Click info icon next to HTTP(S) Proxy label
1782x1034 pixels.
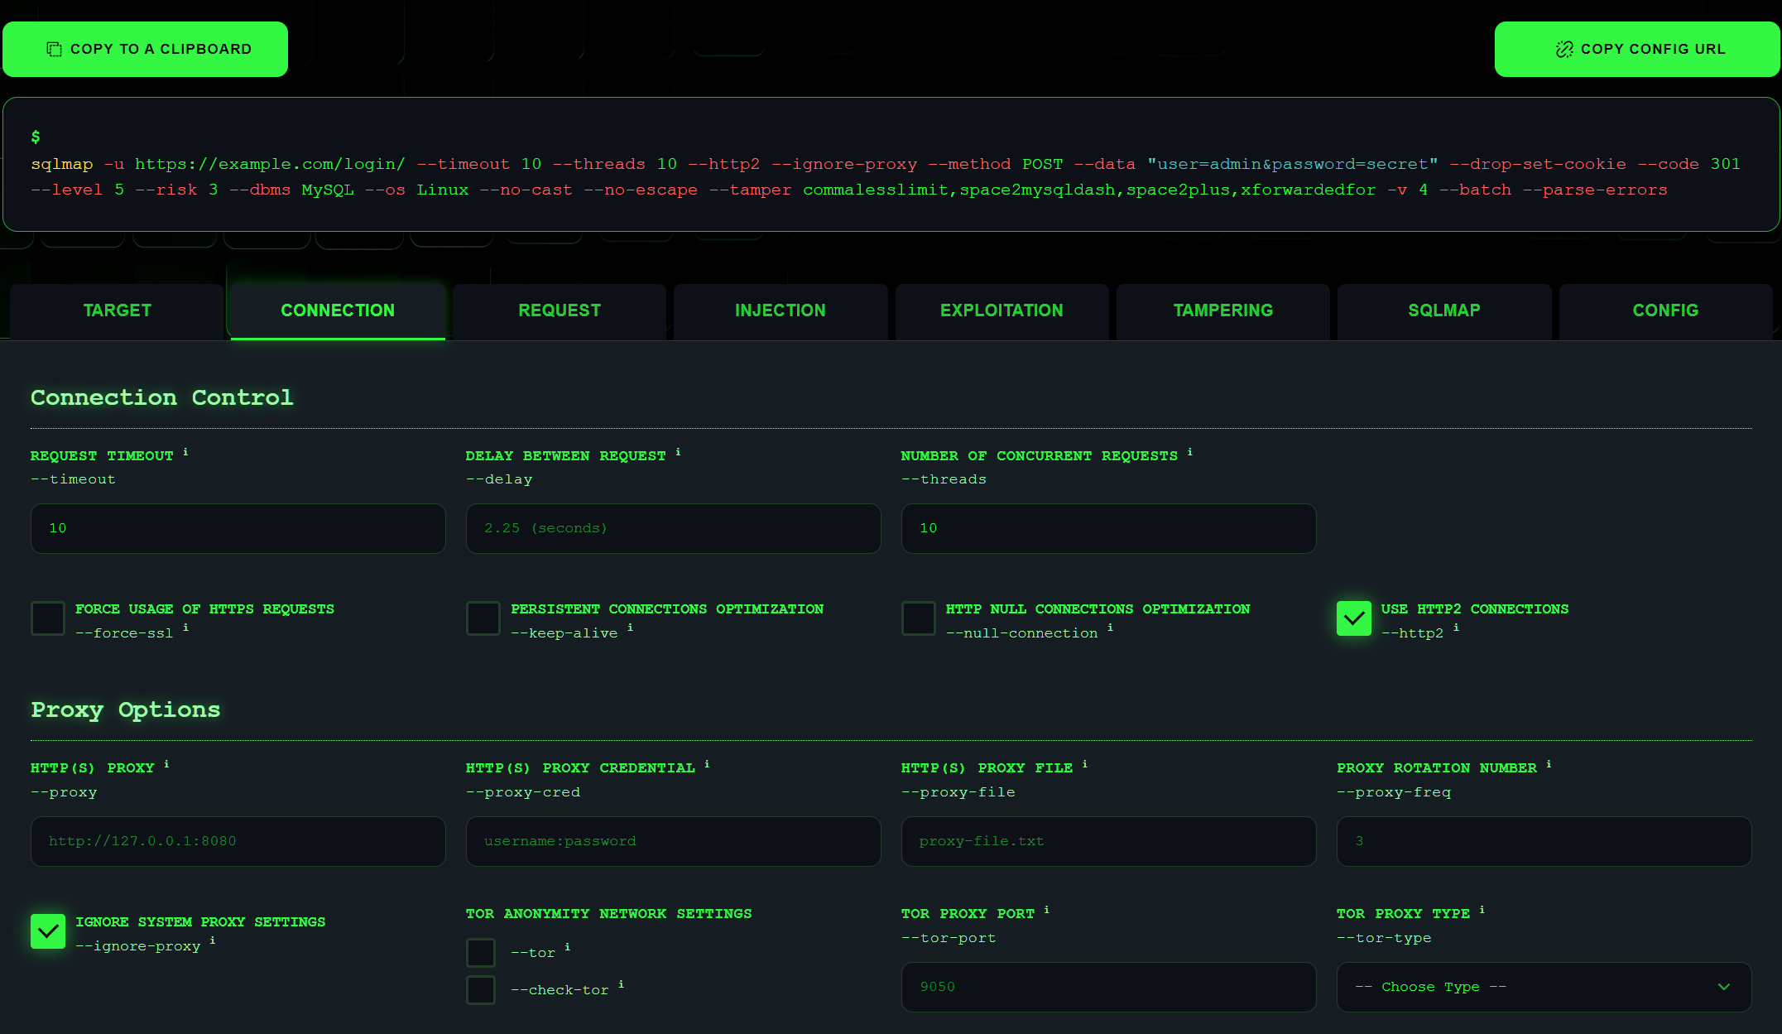[166, 764]
